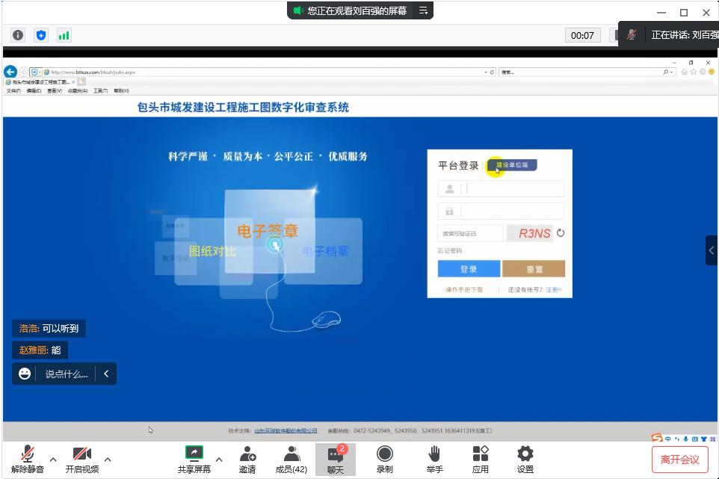Expand audio options chevron beside mute
The width and height of the screenshot is (719, 479).
[x=52, y=461]
